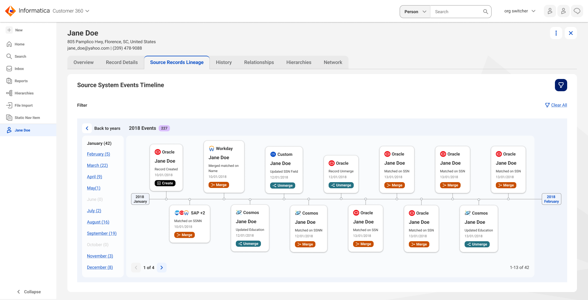Screen dimensions: 588x300
Task: Open December (8) events
Action: click(100, 267)
